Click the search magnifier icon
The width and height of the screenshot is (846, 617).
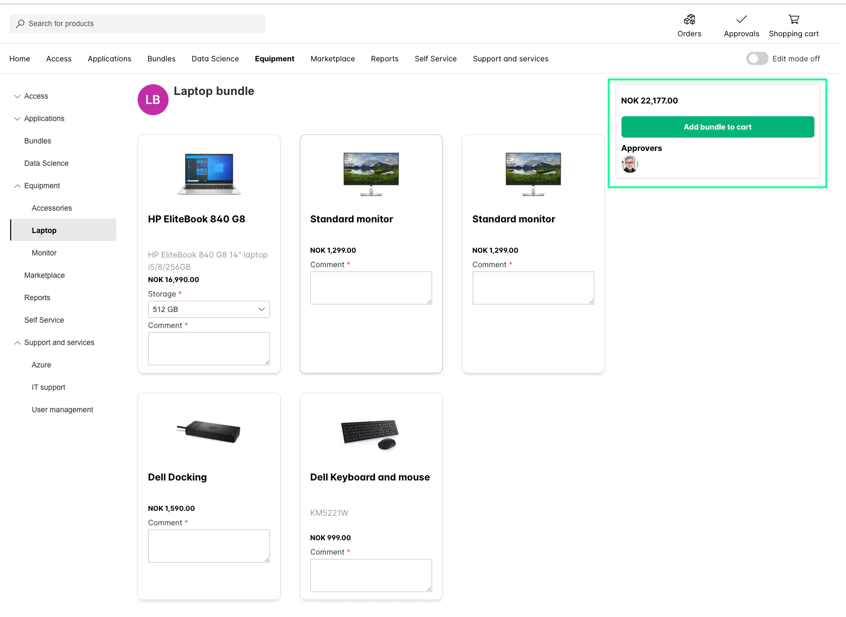(20, 23)
